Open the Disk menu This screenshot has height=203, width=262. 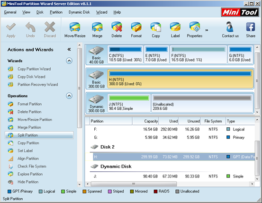(x=40, y=12)
